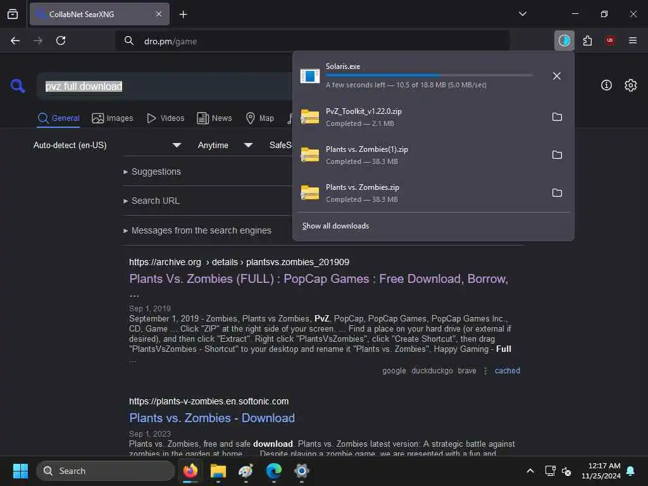Image resolution: width=648 pixels, height=486 pixels.
Task: Switch to the News search tab
Action: [214, 118]
